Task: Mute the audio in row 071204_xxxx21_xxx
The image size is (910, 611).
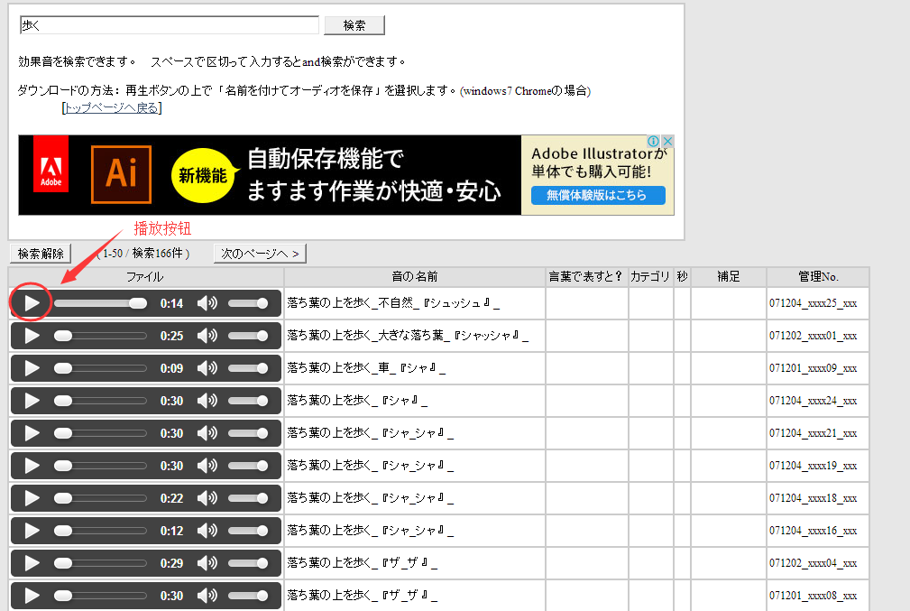Action: coord(207,433)
